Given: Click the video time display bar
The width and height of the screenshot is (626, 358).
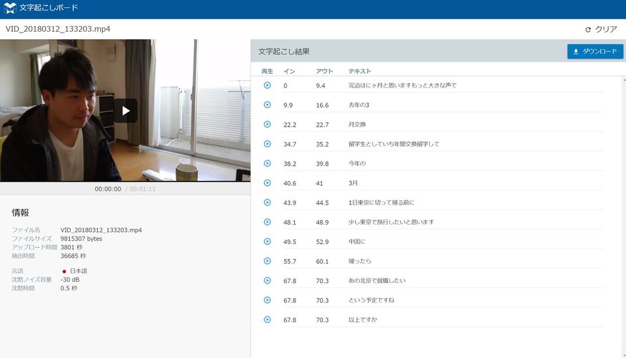Looking at the screenshot, I should [125, 188].
